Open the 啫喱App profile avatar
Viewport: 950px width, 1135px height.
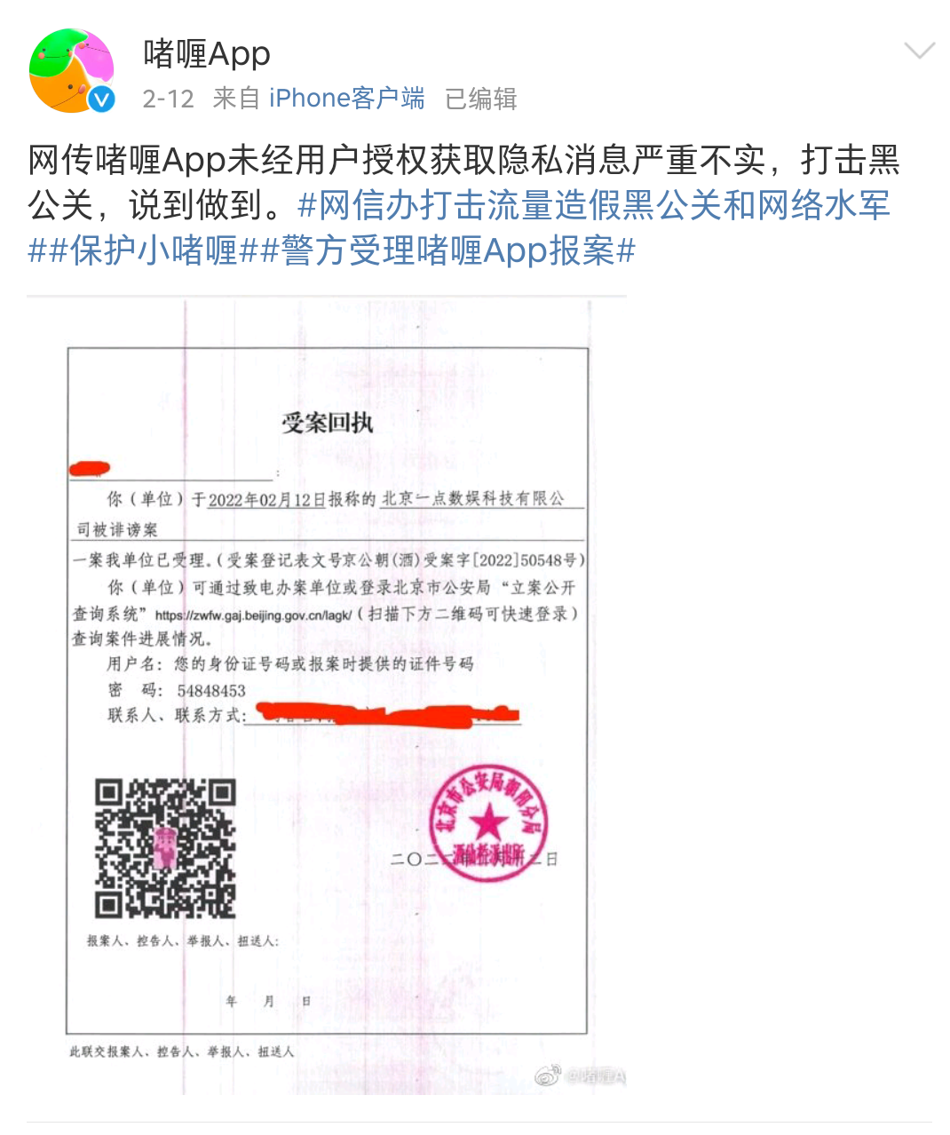click(72, 70)
